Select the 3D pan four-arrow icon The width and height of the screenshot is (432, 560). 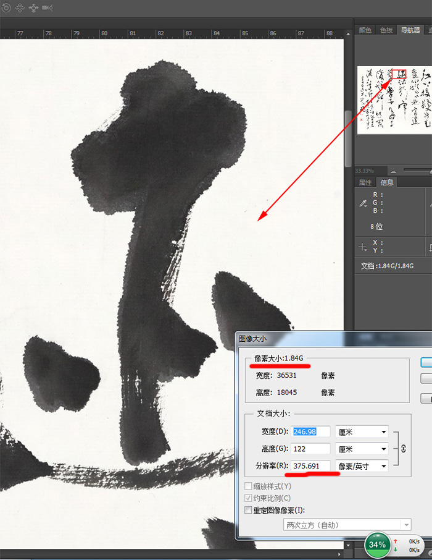click(x=20, y=7)
